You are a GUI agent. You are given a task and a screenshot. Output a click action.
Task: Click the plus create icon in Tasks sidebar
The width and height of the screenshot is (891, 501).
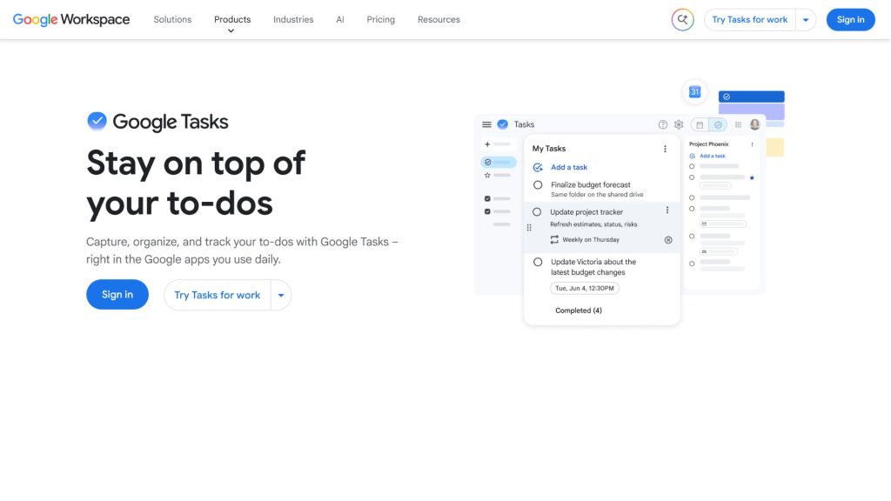coord(487,144)
